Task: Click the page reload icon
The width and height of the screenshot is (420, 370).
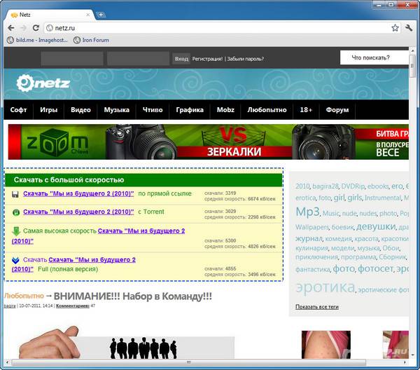Action: (36, 28)
